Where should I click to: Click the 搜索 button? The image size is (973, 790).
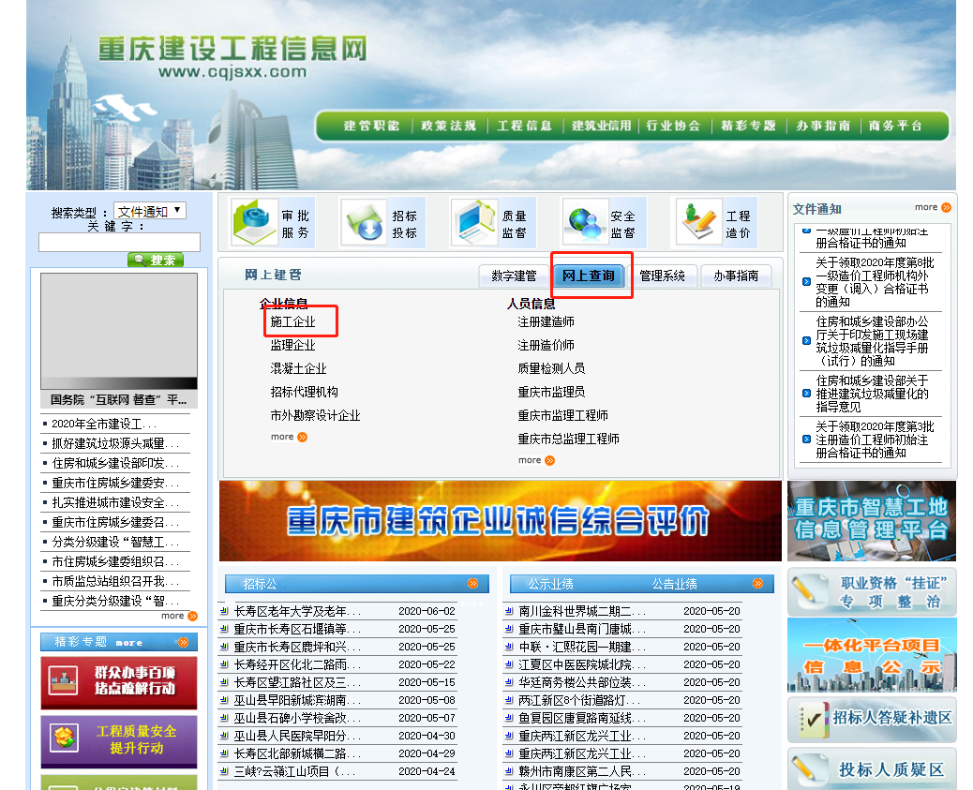point(156,260)
